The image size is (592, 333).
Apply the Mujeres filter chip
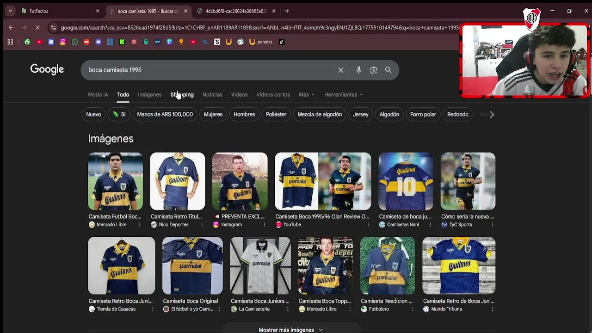[x=213, y=114]
